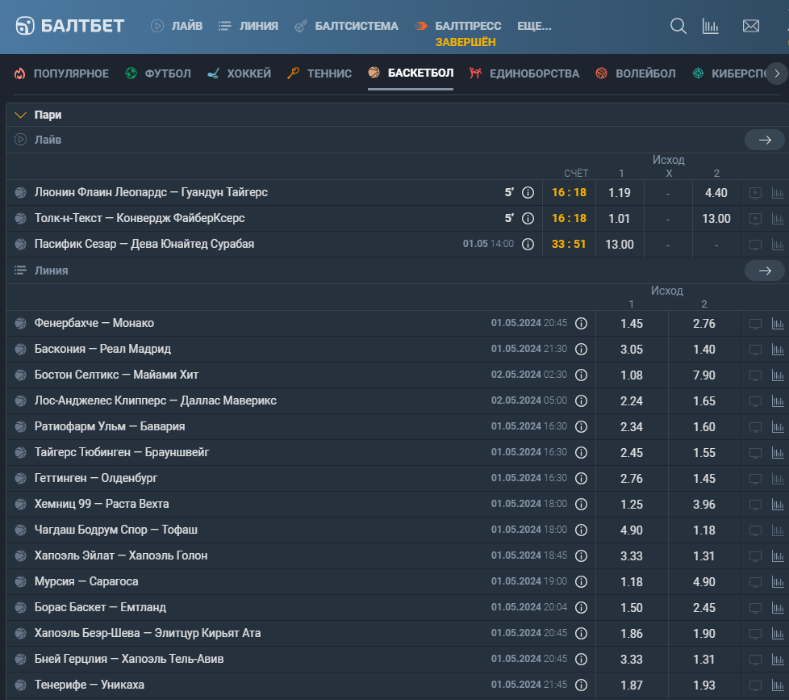789x700 pixels.
Task: Select odds 7.90 for Майами Хит
Action: point(704,375)
